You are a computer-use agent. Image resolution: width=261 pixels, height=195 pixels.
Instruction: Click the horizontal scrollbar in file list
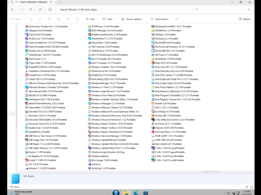click(x=210, y=172)
